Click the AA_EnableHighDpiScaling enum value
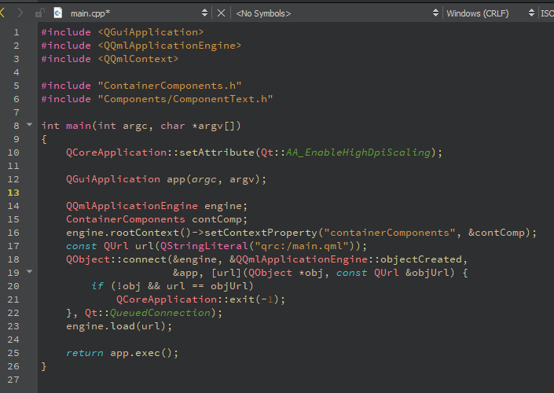The height and width of the screenshot is (393, 554). (x=358, y=152)
